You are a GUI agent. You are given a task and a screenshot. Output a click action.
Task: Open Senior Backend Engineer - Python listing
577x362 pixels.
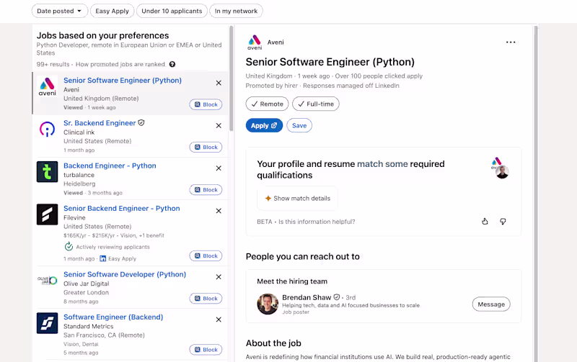coord(122,208)
